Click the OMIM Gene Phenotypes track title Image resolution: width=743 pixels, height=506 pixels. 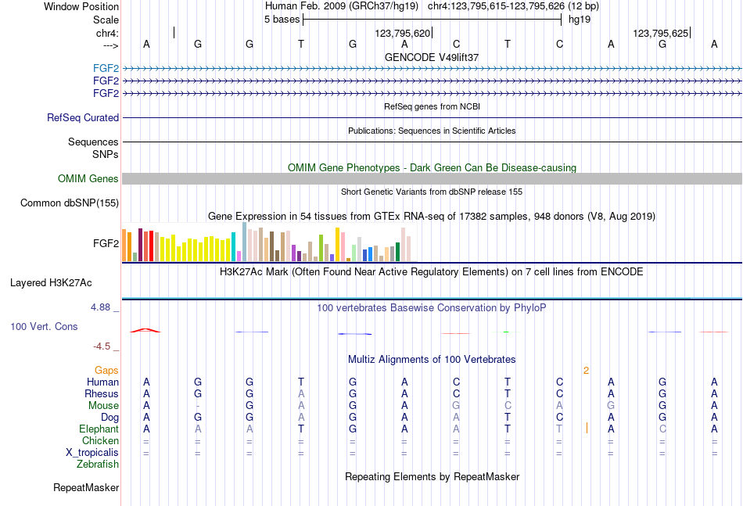432,167
